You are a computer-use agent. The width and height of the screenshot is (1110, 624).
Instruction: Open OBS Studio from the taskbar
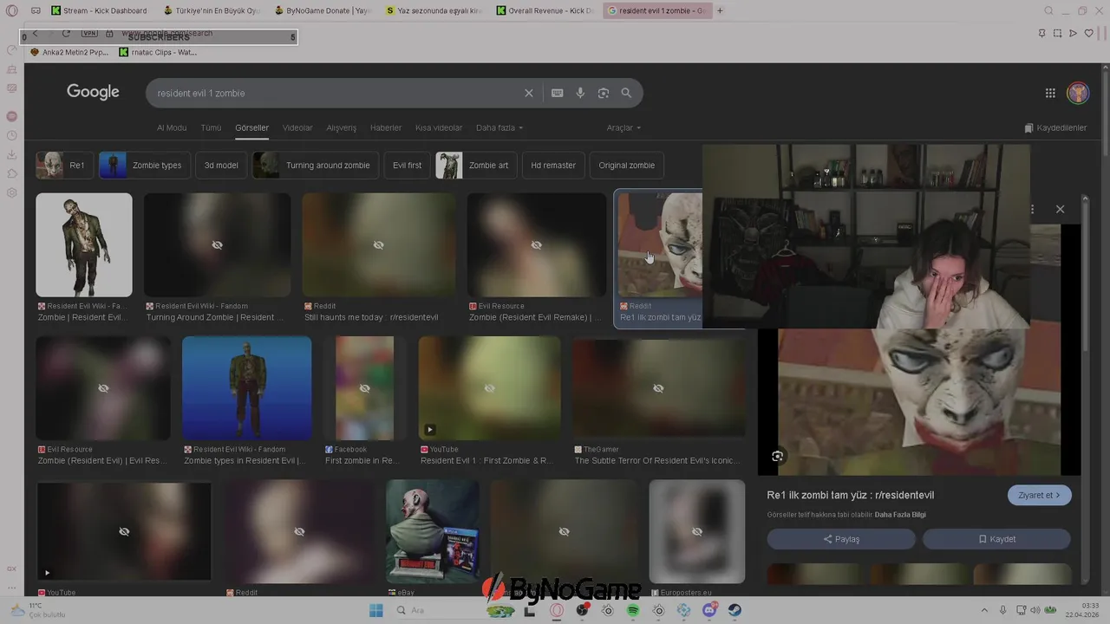coord(582,610)
